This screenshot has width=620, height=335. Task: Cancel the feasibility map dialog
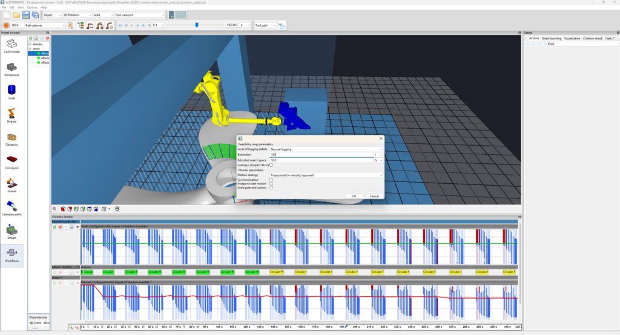[374, 196]
